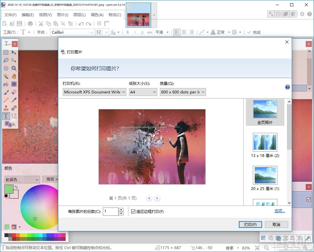
Task: Set text alignment to right
Action: (191, 32)
